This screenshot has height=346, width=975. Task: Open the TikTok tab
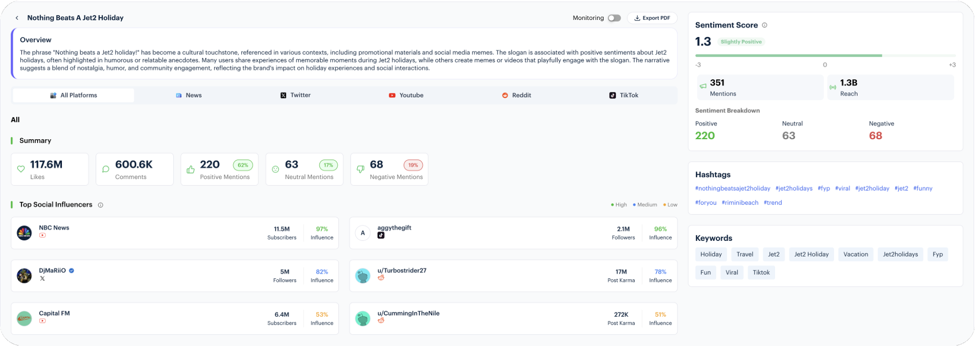pos(624,95)
